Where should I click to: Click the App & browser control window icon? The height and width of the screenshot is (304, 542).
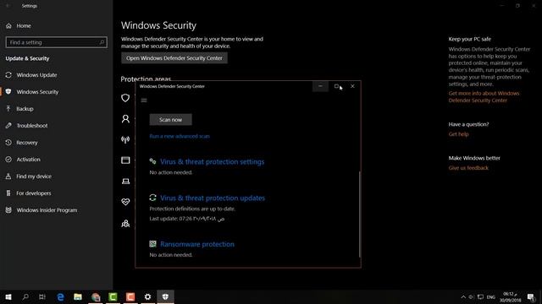[125, 160]
